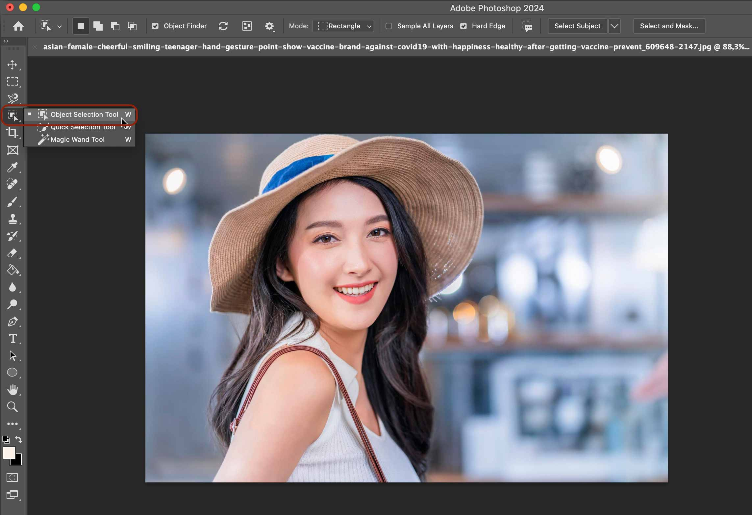Image resolution: width=752 pixels, height=515 pixels.
Task: Click the Crop tool icon
Action: pyautogui.click(x=13, y=132)
